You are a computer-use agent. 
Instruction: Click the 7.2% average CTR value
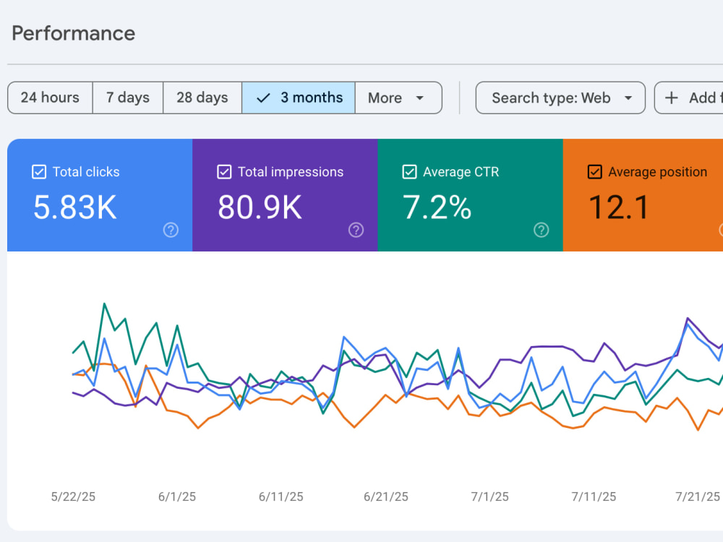pos(437,207)
